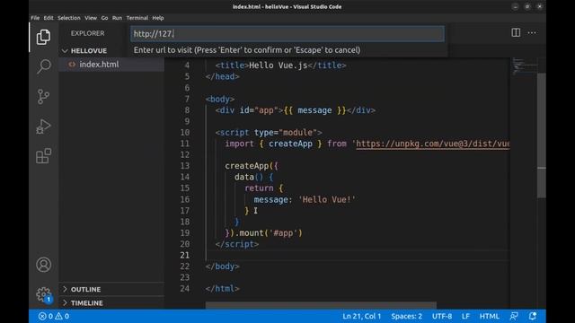Image resolution: width=575 pixels, height=323 pixels.
Task: Open the Run menu
Action: (117, 18)
